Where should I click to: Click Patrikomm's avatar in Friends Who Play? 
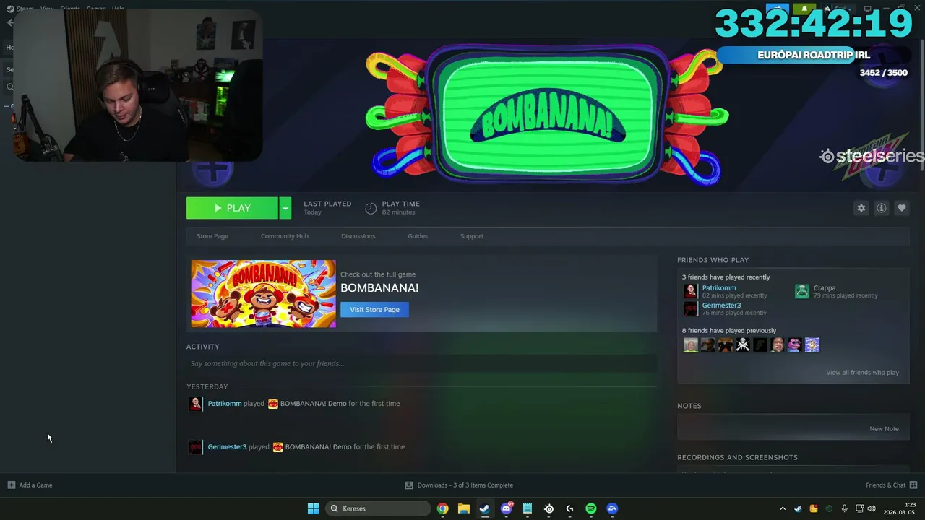point(690,291)
